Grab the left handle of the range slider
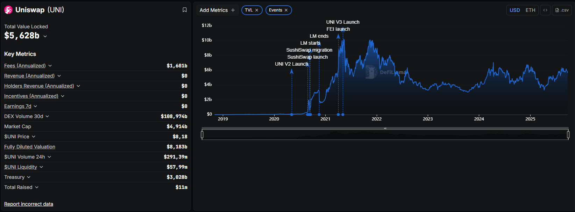This screenshot has height=212, width=575. (202, 134)
